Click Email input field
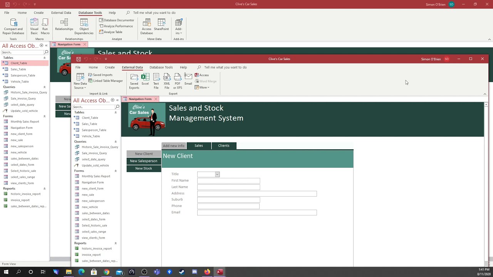The image size is (493, 277). click(257, 212)
